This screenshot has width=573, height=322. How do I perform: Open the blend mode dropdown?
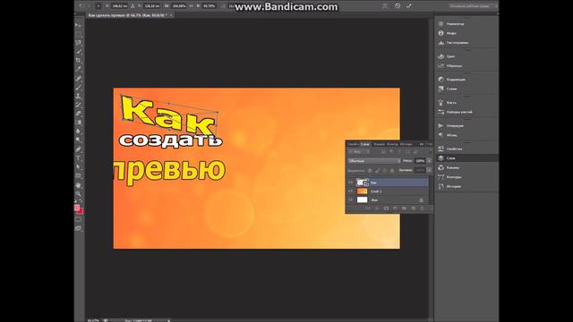tap(374, 161)
